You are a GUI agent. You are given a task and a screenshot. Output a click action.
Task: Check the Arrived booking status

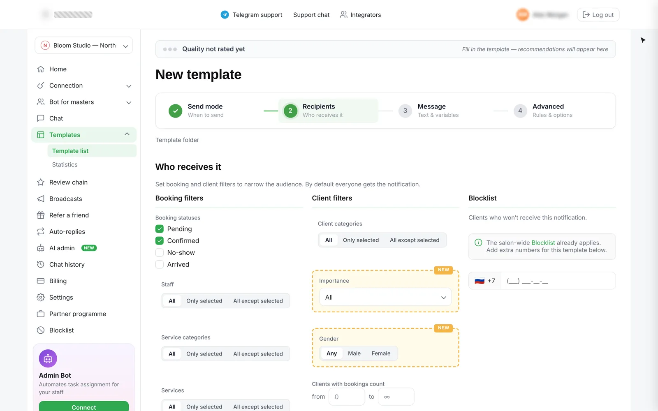pyautogui.click(x=160, y=265)
